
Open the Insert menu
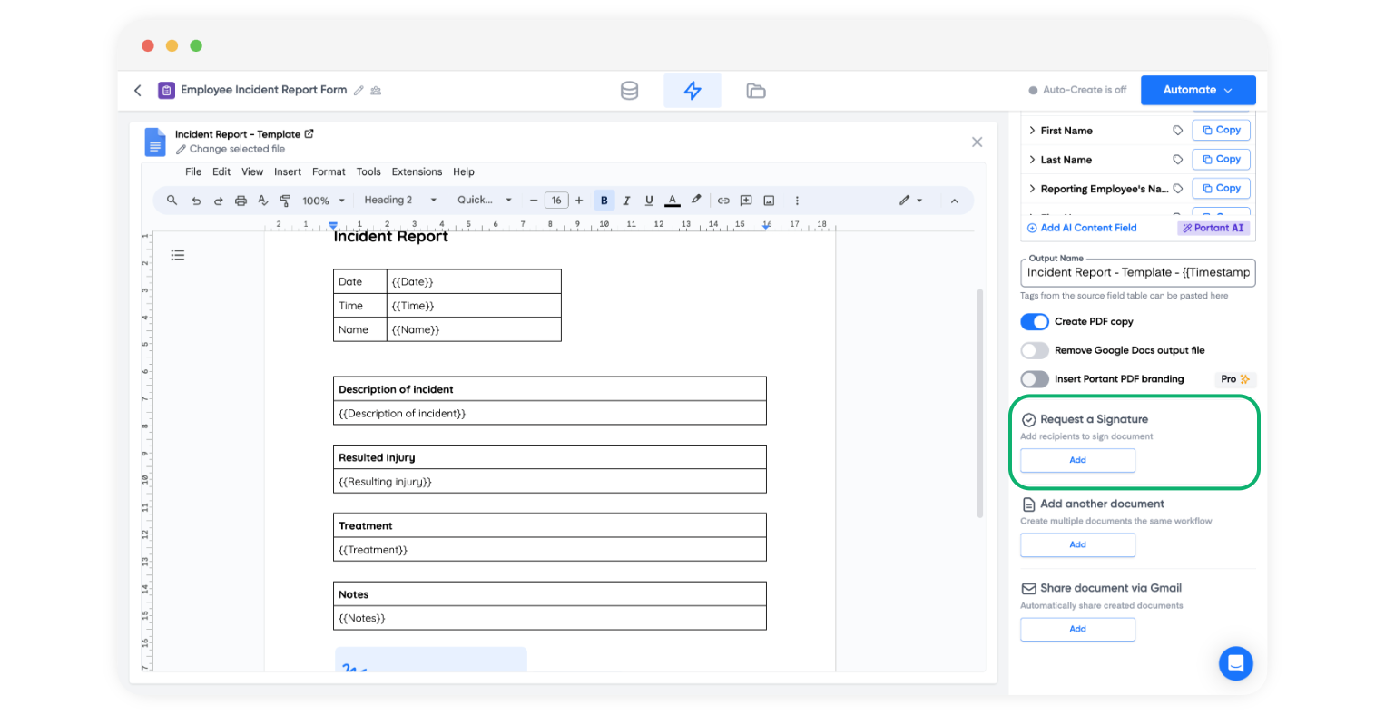tap(288, 171)
